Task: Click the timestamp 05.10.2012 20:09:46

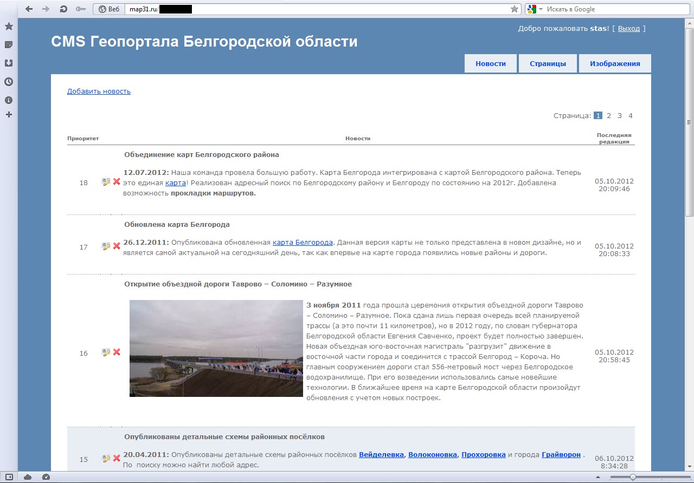Action: [x=614, y=185]
